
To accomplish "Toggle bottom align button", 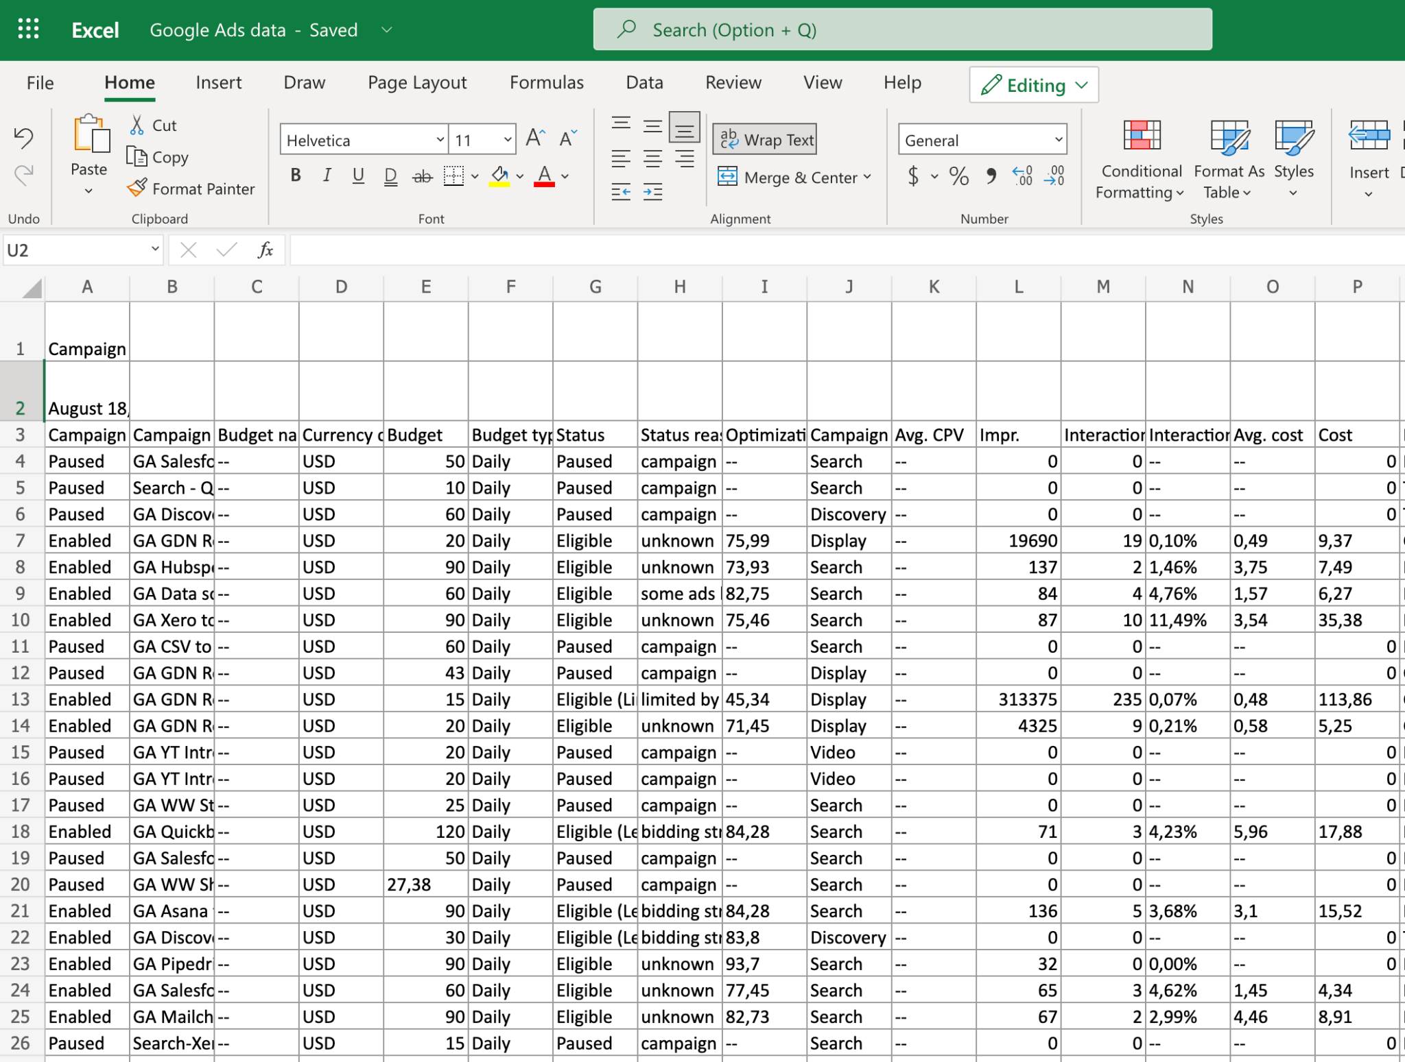I will [685, 127].
